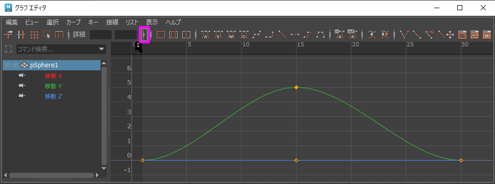Expand the highlighted toolbar section arrow
This screenshot has width=495, height=184.
[144, 34]
